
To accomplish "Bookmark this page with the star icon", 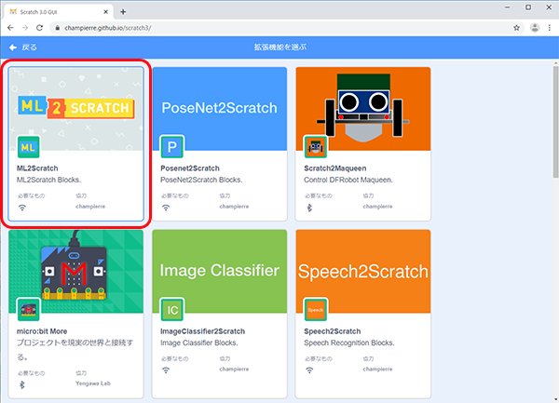I will (x=516, y=28).
